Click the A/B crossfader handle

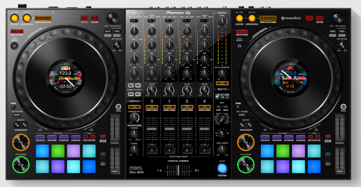tap(178, 170)
